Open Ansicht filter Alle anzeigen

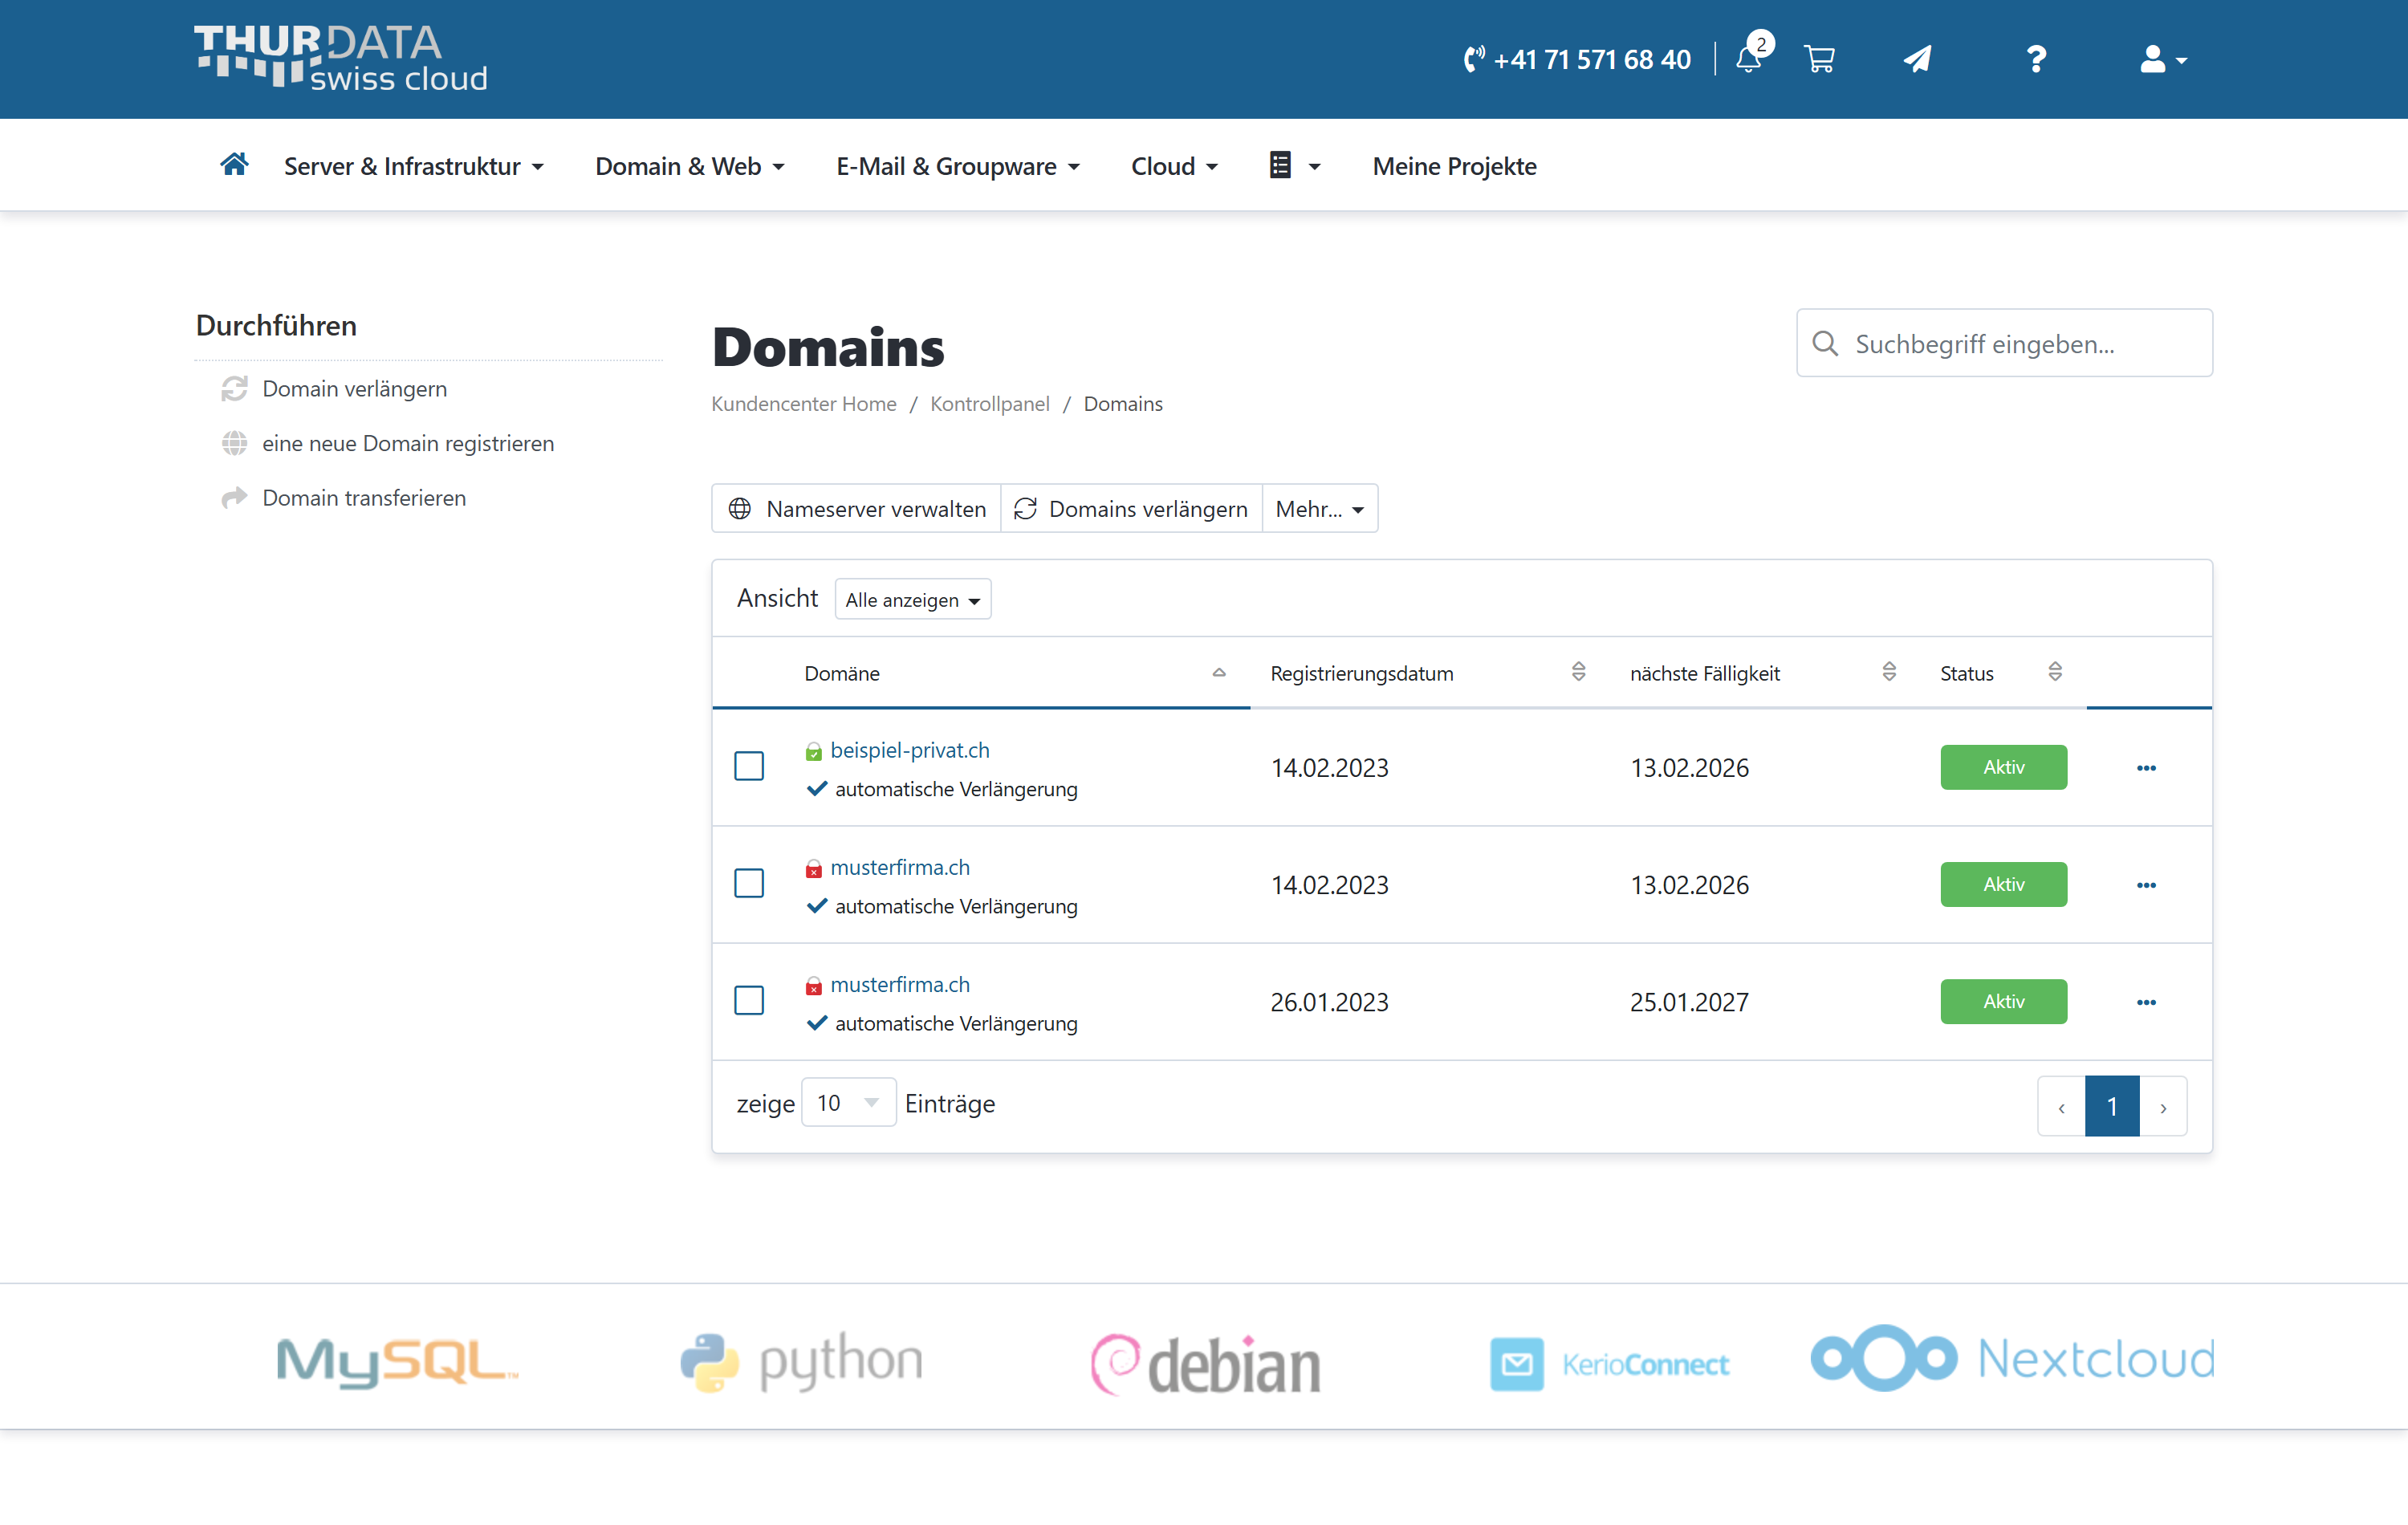912,600
